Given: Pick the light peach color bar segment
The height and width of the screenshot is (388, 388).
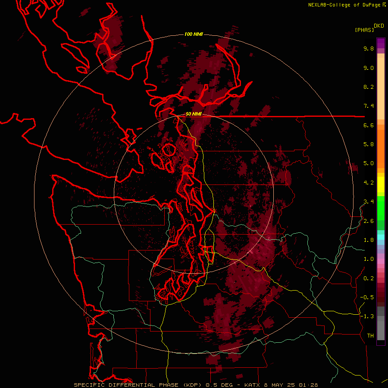Looking at the screenshot, I should (381, 89).
